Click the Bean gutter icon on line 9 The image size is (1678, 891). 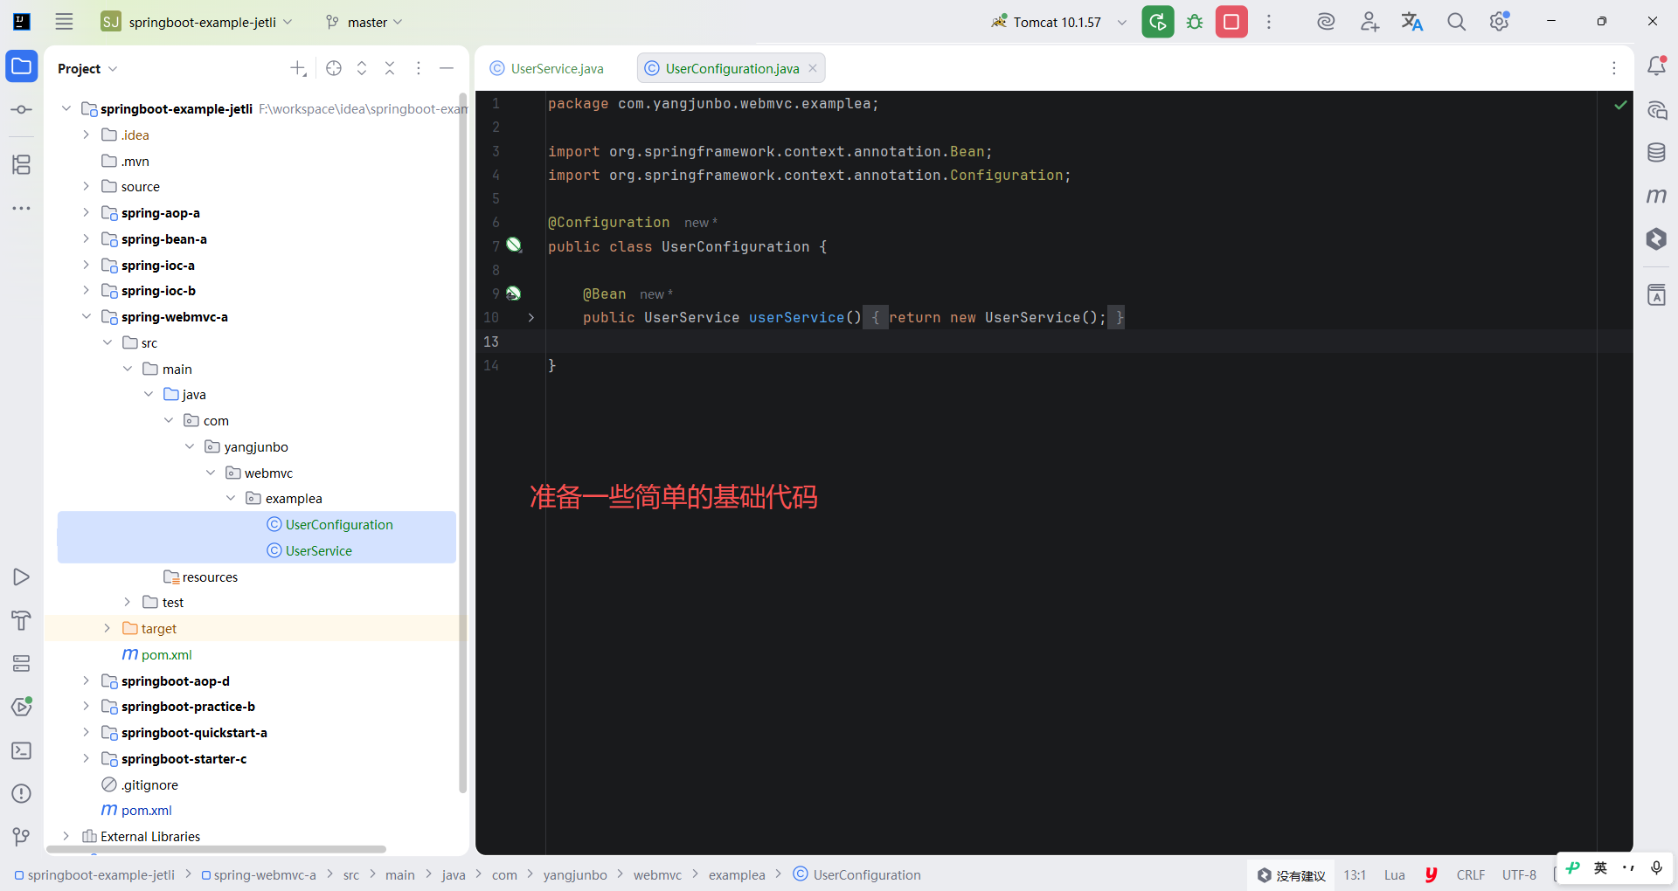(513, 294)
